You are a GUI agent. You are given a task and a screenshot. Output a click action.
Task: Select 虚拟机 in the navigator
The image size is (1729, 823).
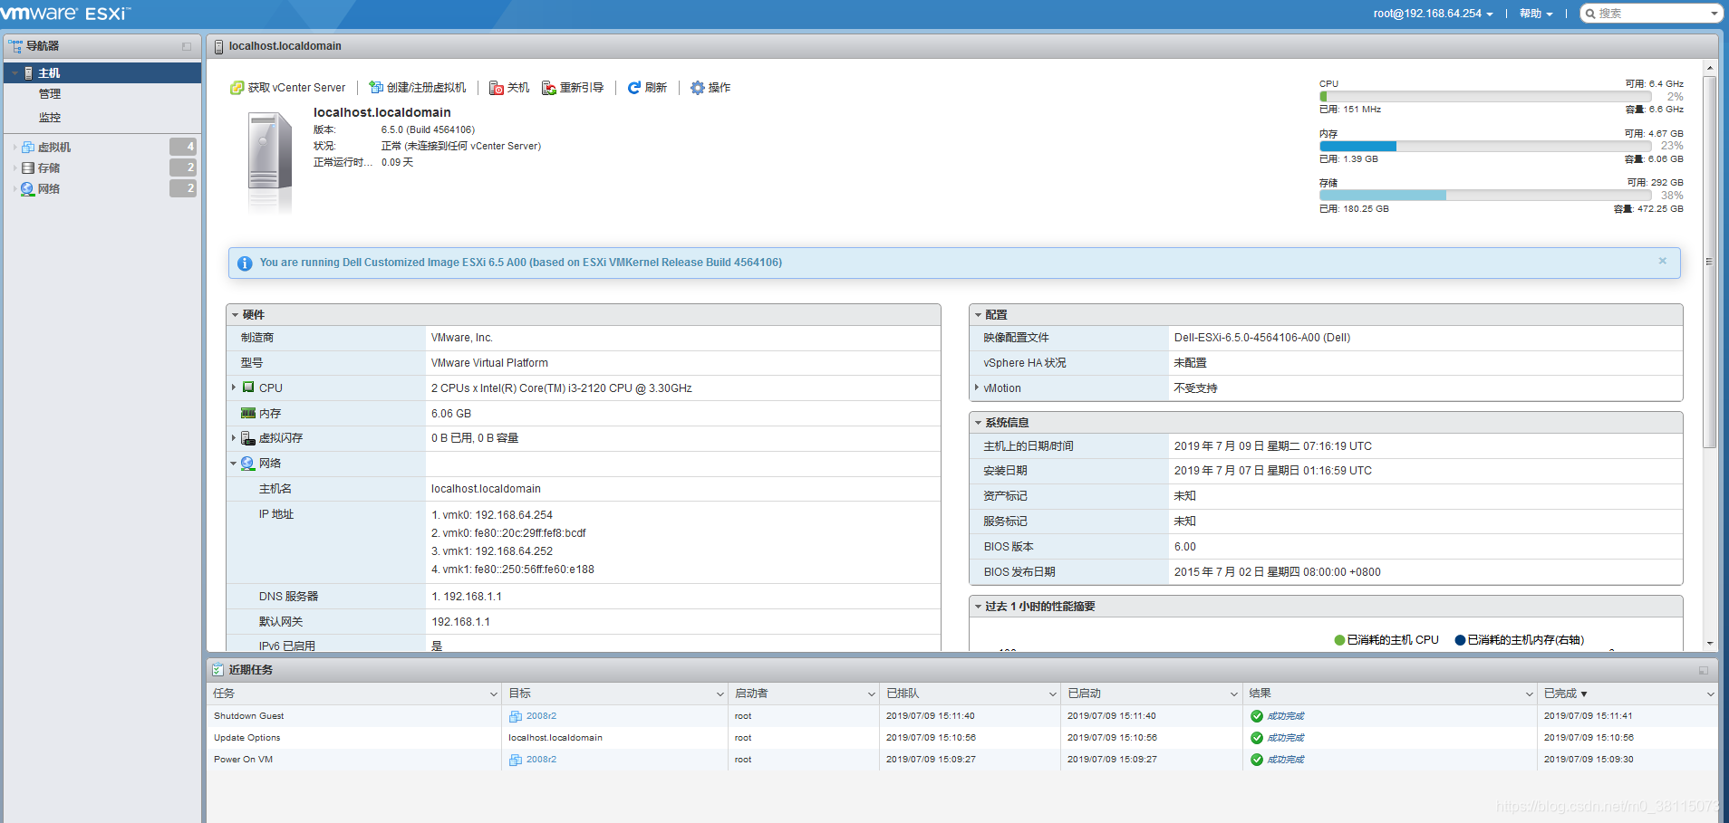54,147
